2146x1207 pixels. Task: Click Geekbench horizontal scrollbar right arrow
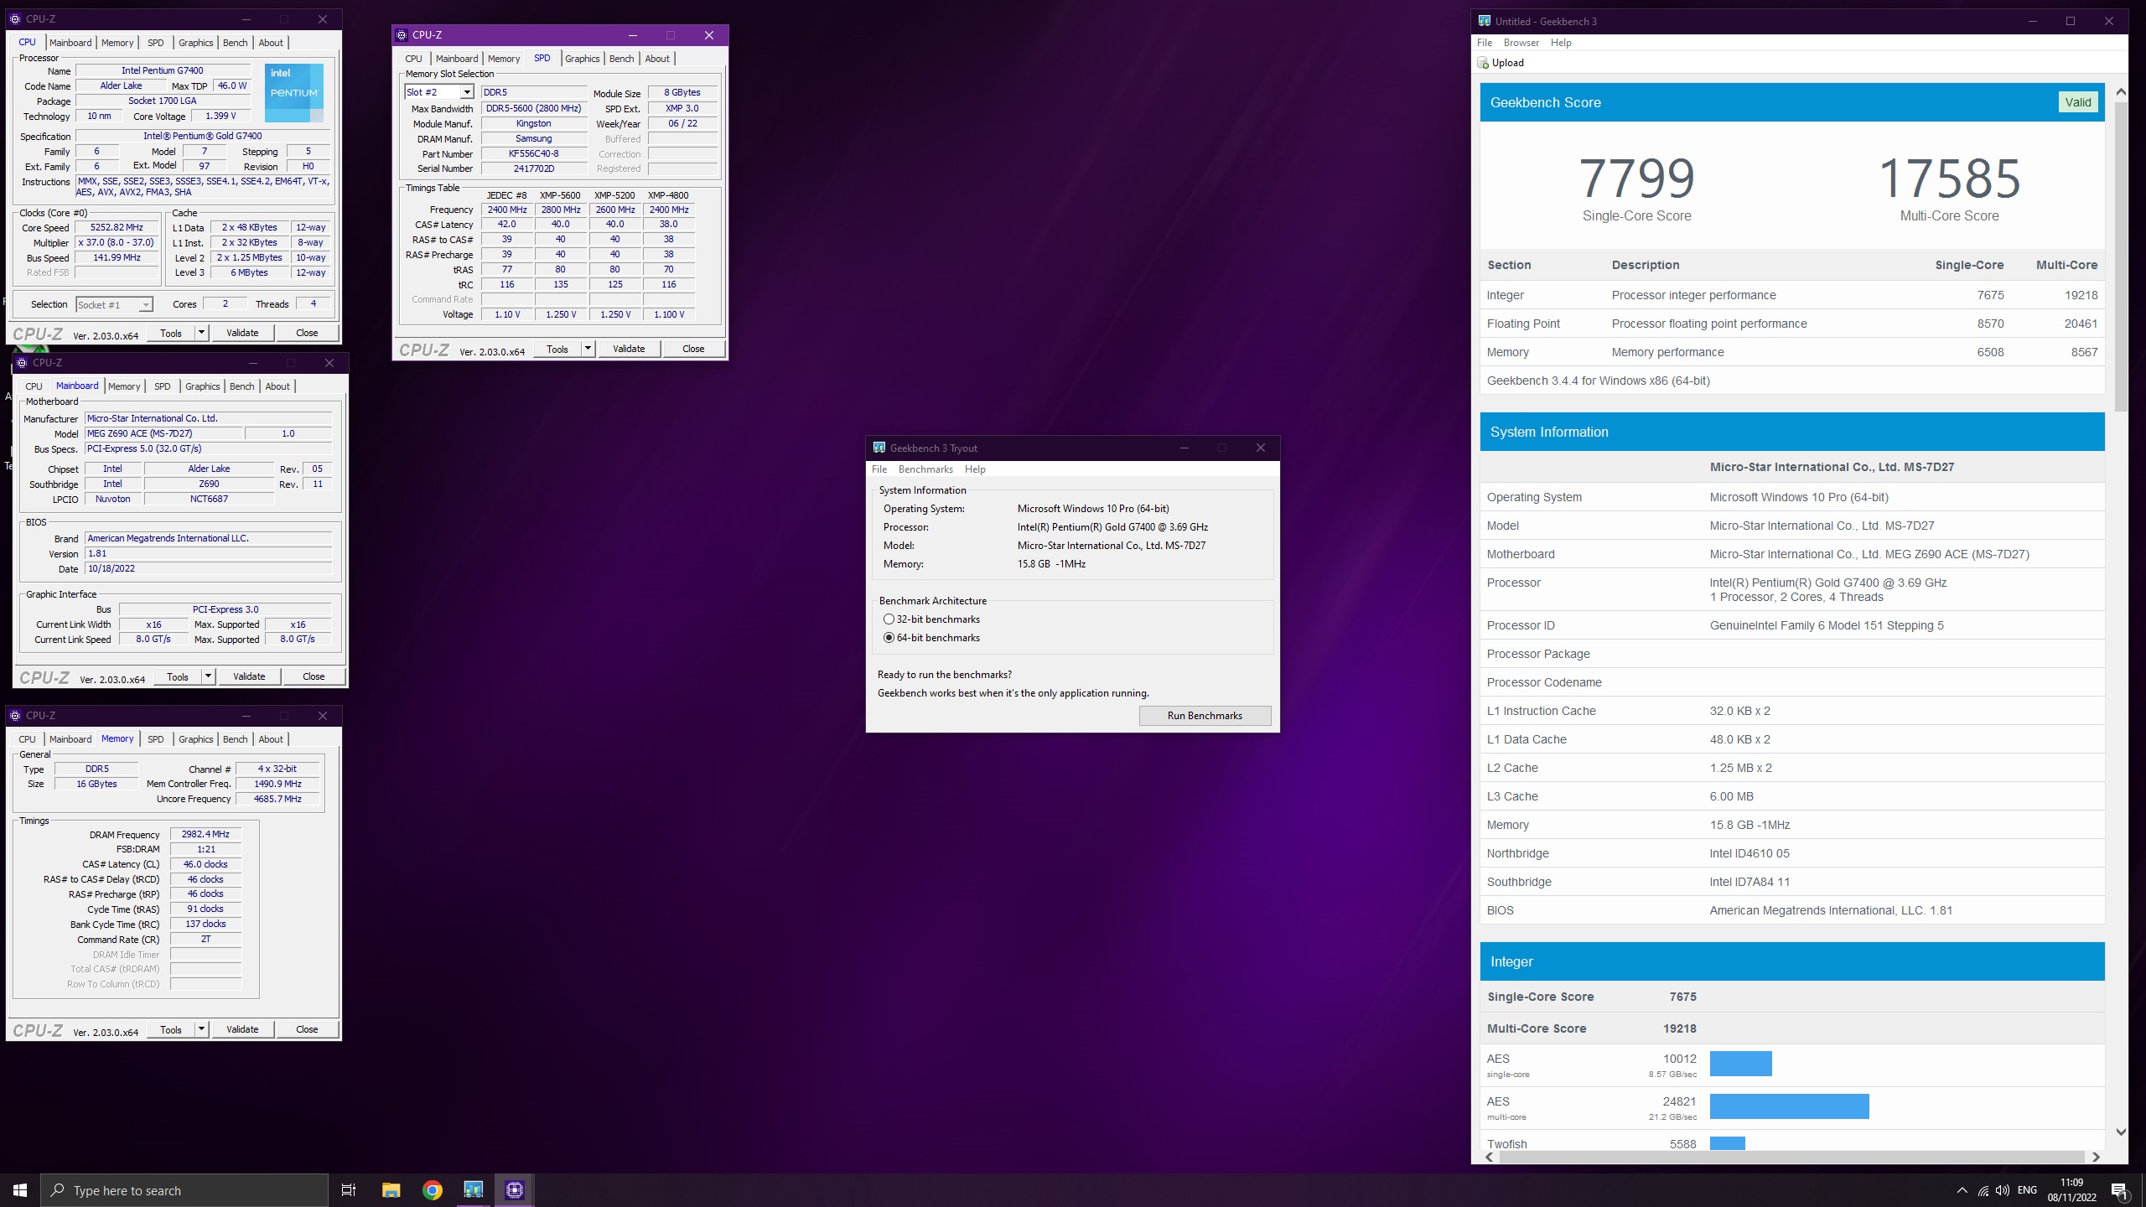(x=2096, y=1157)
